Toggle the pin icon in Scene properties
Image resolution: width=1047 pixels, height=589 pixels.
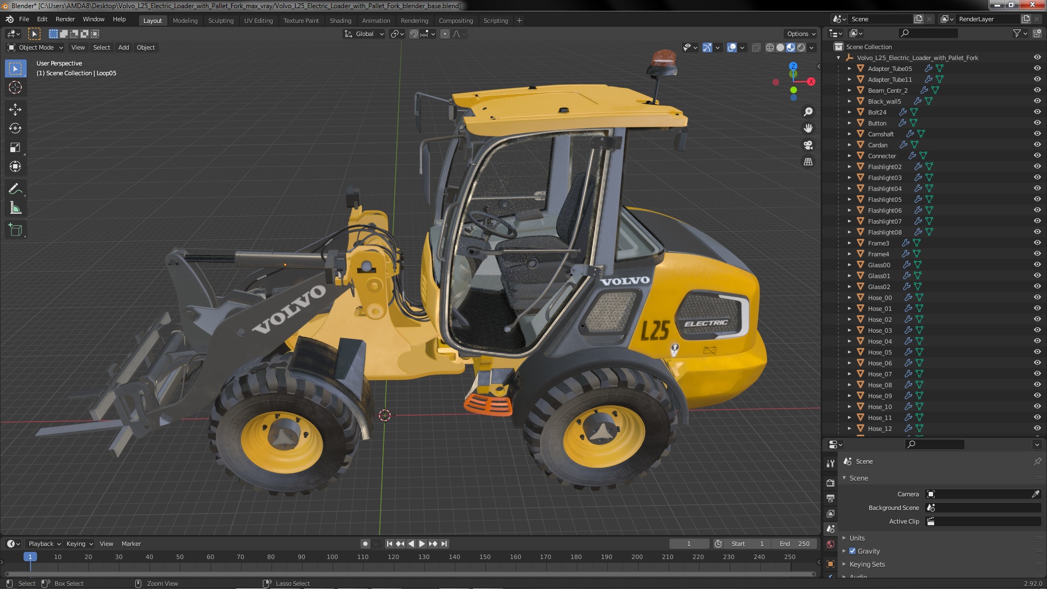[x=1037, y=461]
